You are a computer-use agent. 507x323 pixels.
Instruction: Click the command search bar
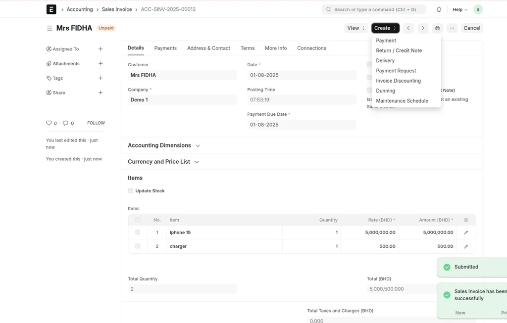click(x=373, y=9)
